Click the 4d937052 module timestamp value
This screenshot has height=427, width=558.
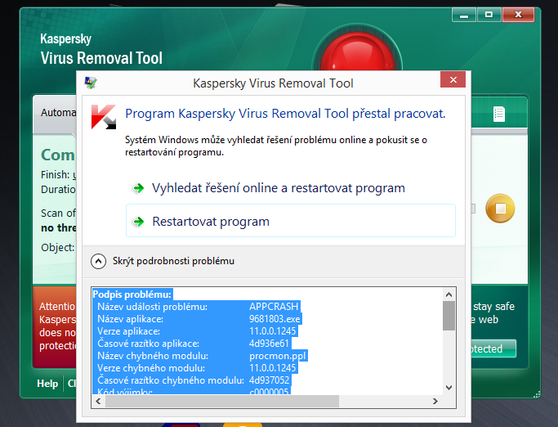click(x=270, y=380)
